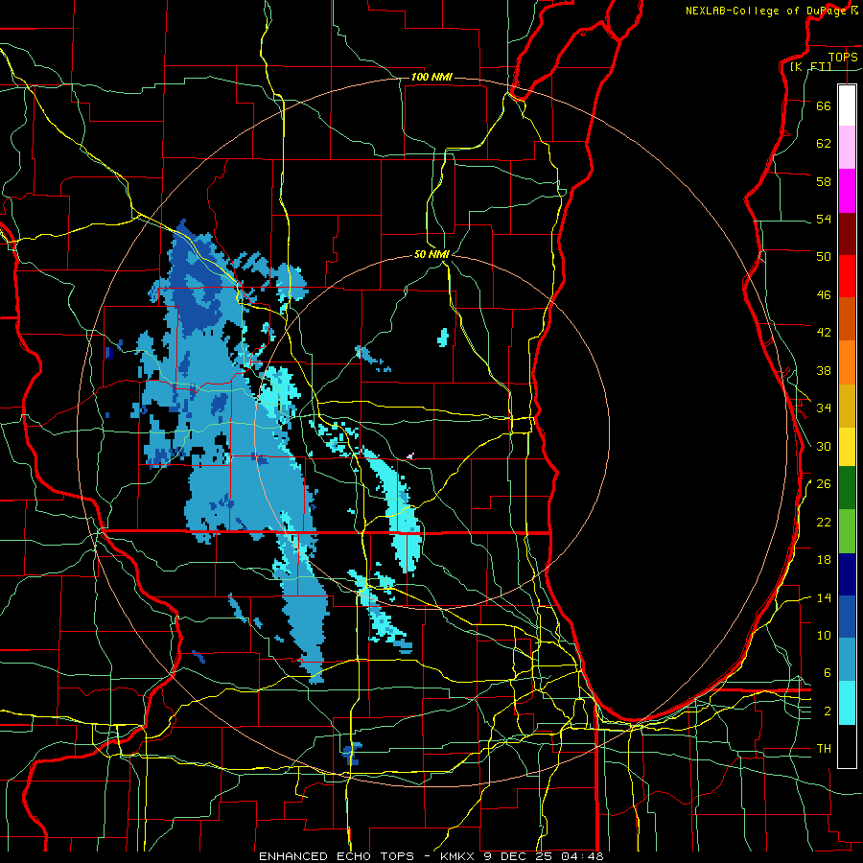This screenshot has width=863, height=863.
Task: Pick the magenta legend swatch
Action: click(x=847, y=191)
